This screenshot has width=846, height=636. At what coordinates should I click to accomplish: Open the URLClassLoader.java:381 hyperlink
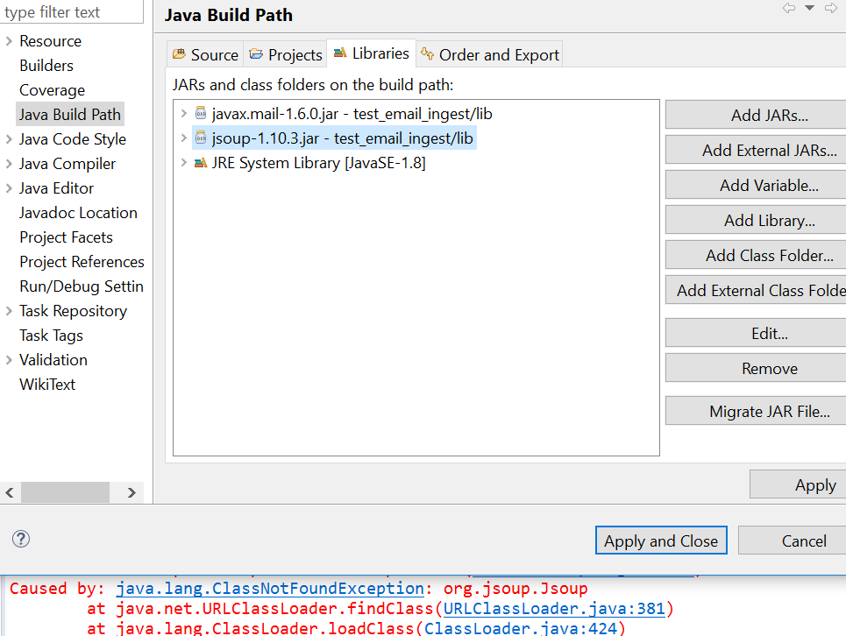[556, 608]
